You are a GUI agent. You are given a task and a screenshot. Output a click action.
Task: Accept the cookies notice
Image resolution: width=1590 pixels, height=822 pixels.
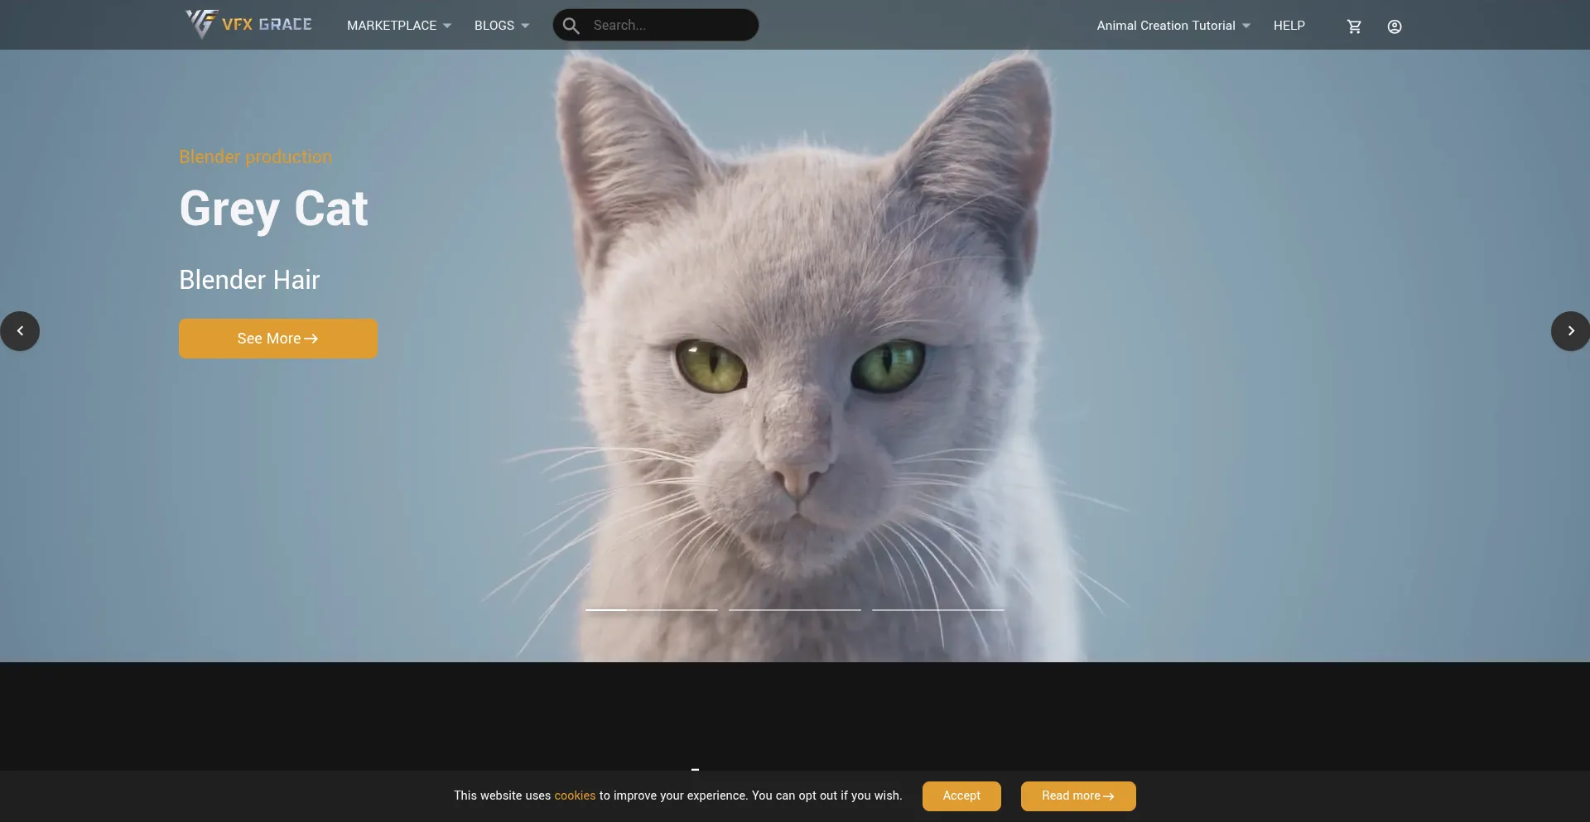click(961, 796)
